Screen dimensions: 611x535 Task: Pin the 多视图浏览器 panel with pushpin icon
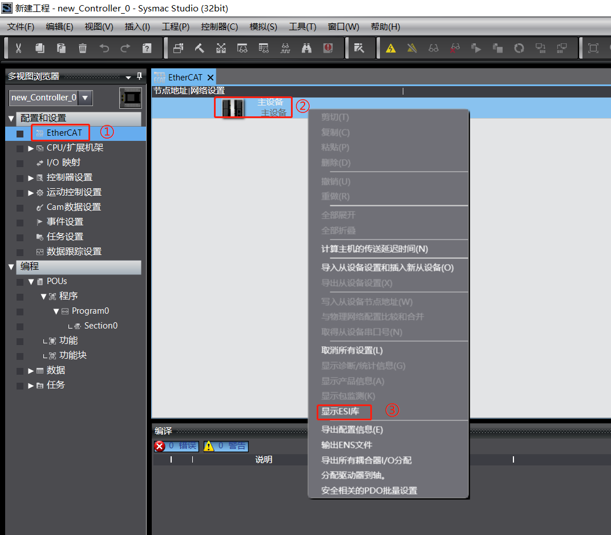(139, 76)
